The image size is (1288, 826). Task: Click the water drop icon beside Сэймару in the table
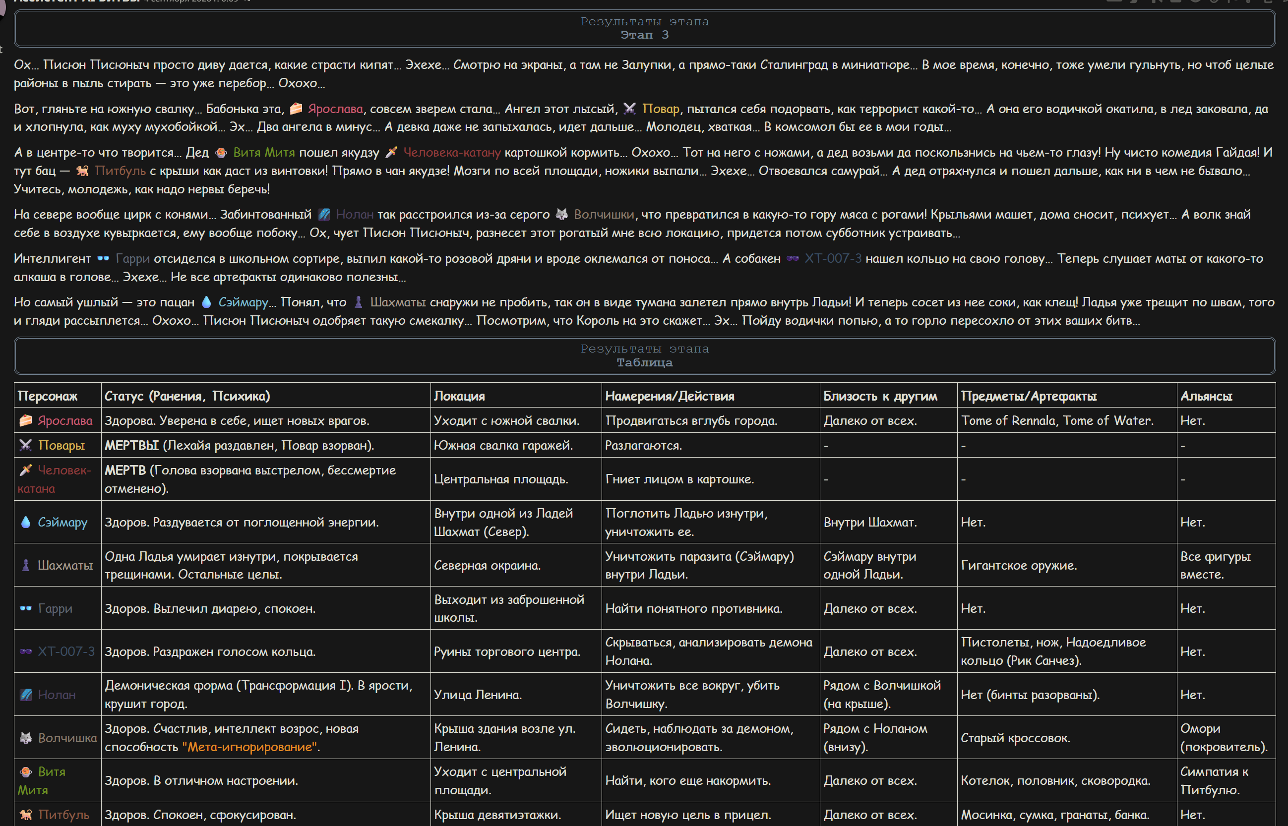(x=25, y=522)
